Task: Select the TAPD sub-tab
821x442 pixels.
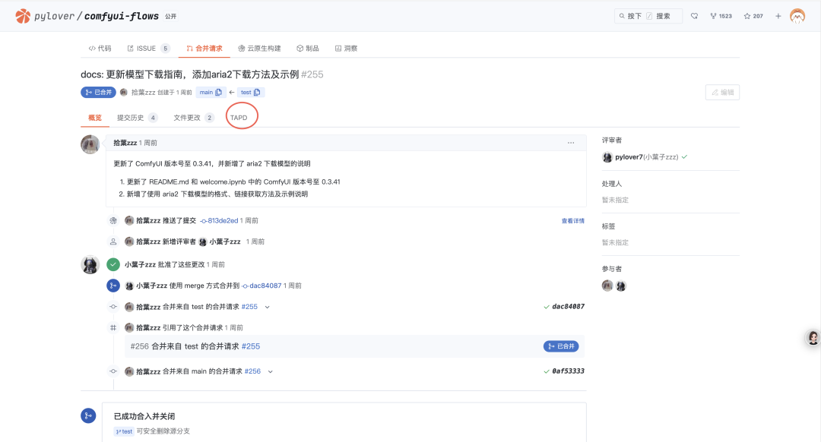Action: (239, 118)
